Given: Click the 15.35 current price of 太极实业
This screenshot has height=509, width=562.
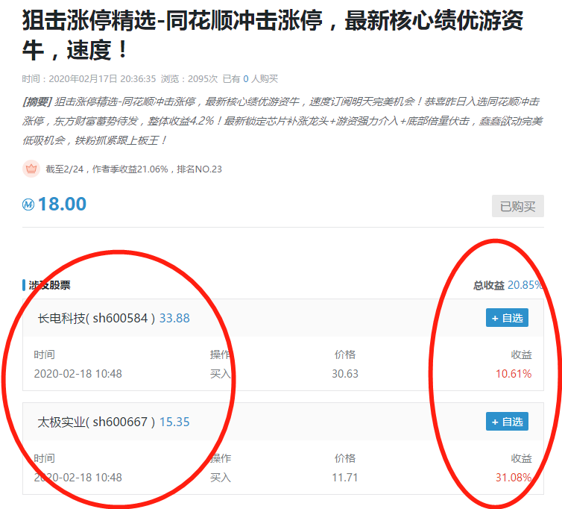Looking at the screenshot, I should click(x=174, y=422).
